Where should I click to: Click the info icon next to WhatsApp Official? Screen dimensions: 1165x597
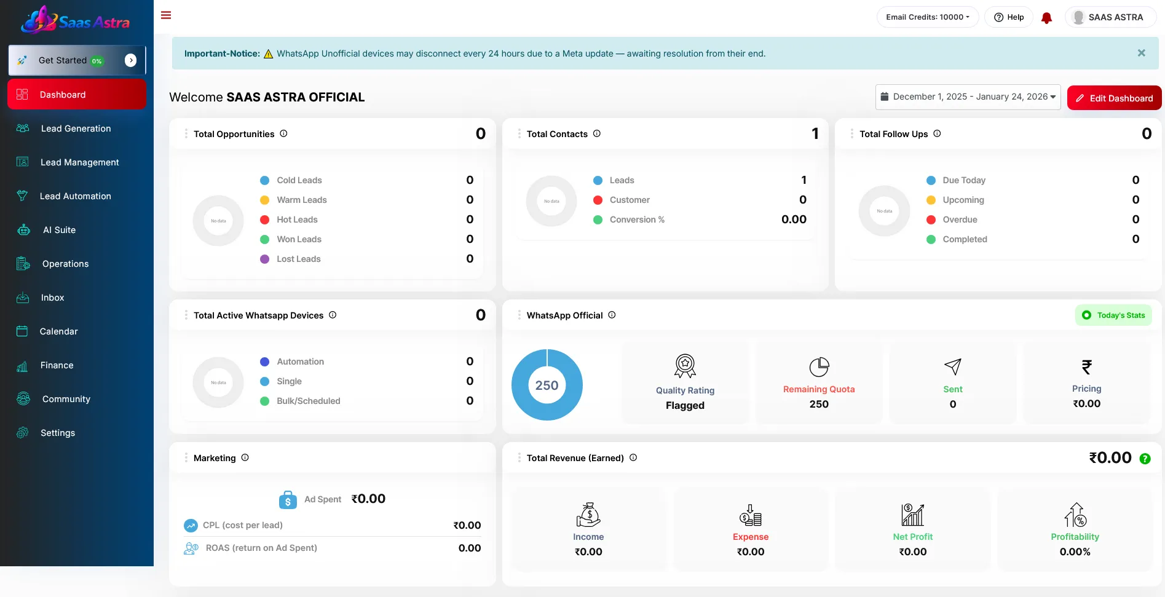(612, 315)
